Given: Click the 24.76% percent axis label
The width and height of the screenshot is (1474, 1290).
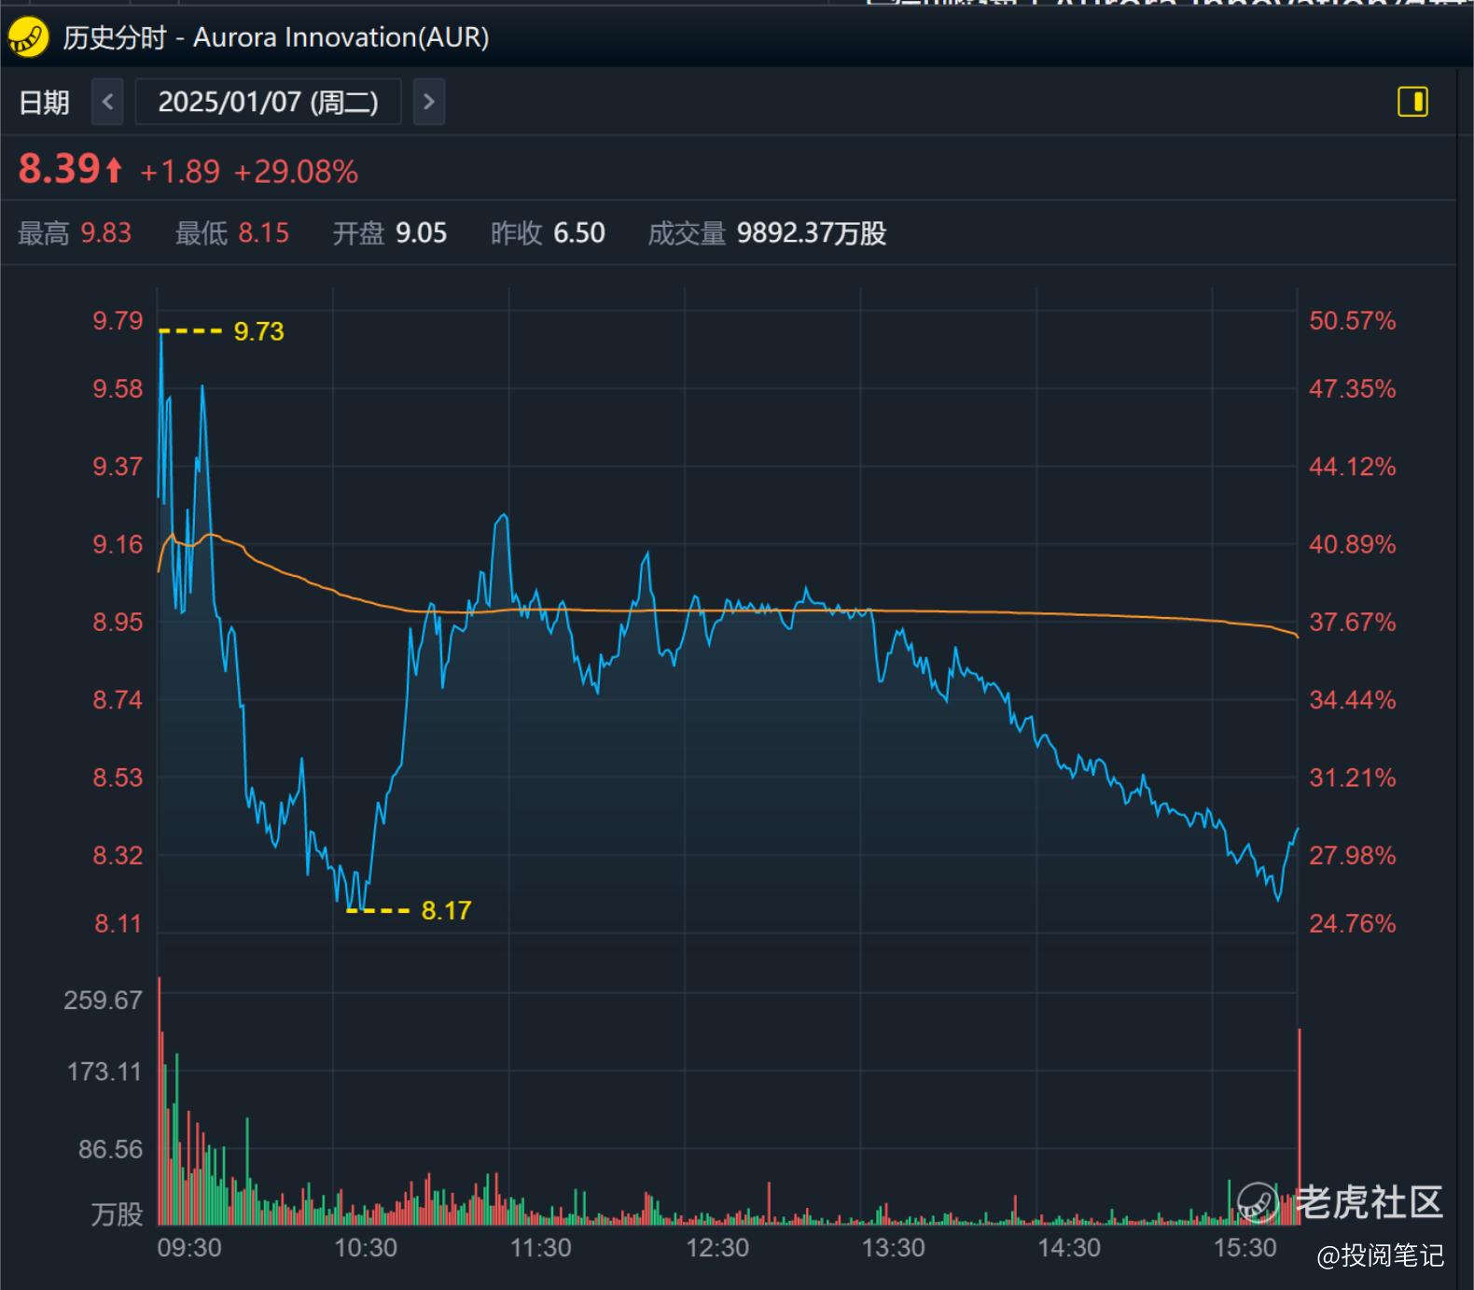Looking at the screenshot, I should 1353,923.
